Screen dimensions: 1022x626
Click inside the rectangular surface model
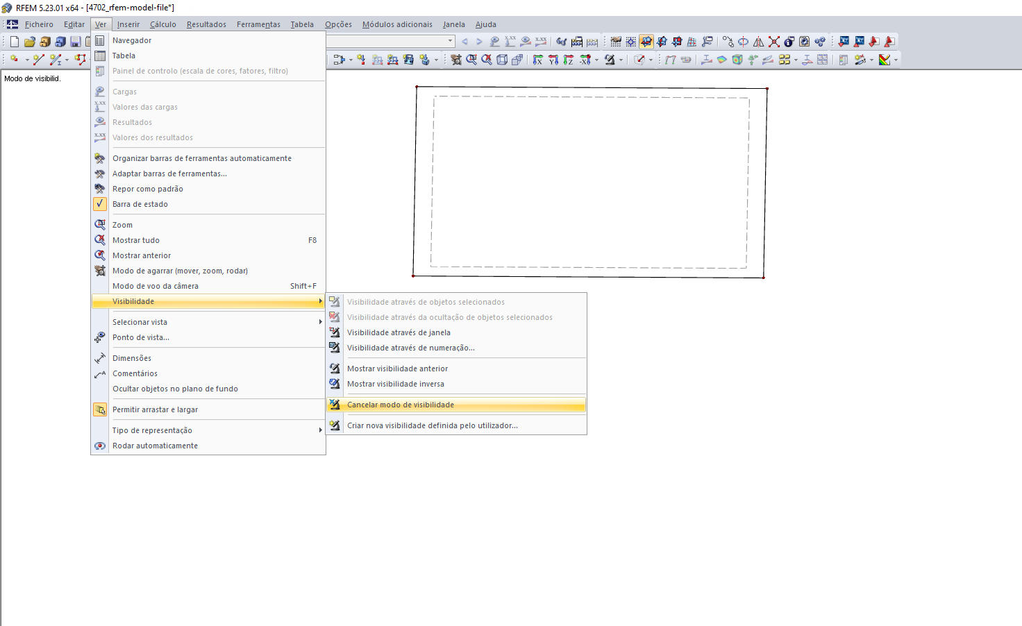click(x=590, y=182)
